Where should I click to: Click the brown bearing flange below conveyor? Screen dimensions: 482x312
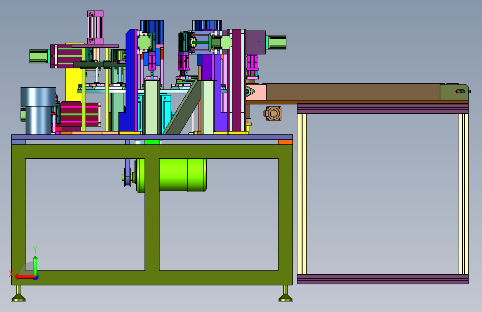pos(273,113)
